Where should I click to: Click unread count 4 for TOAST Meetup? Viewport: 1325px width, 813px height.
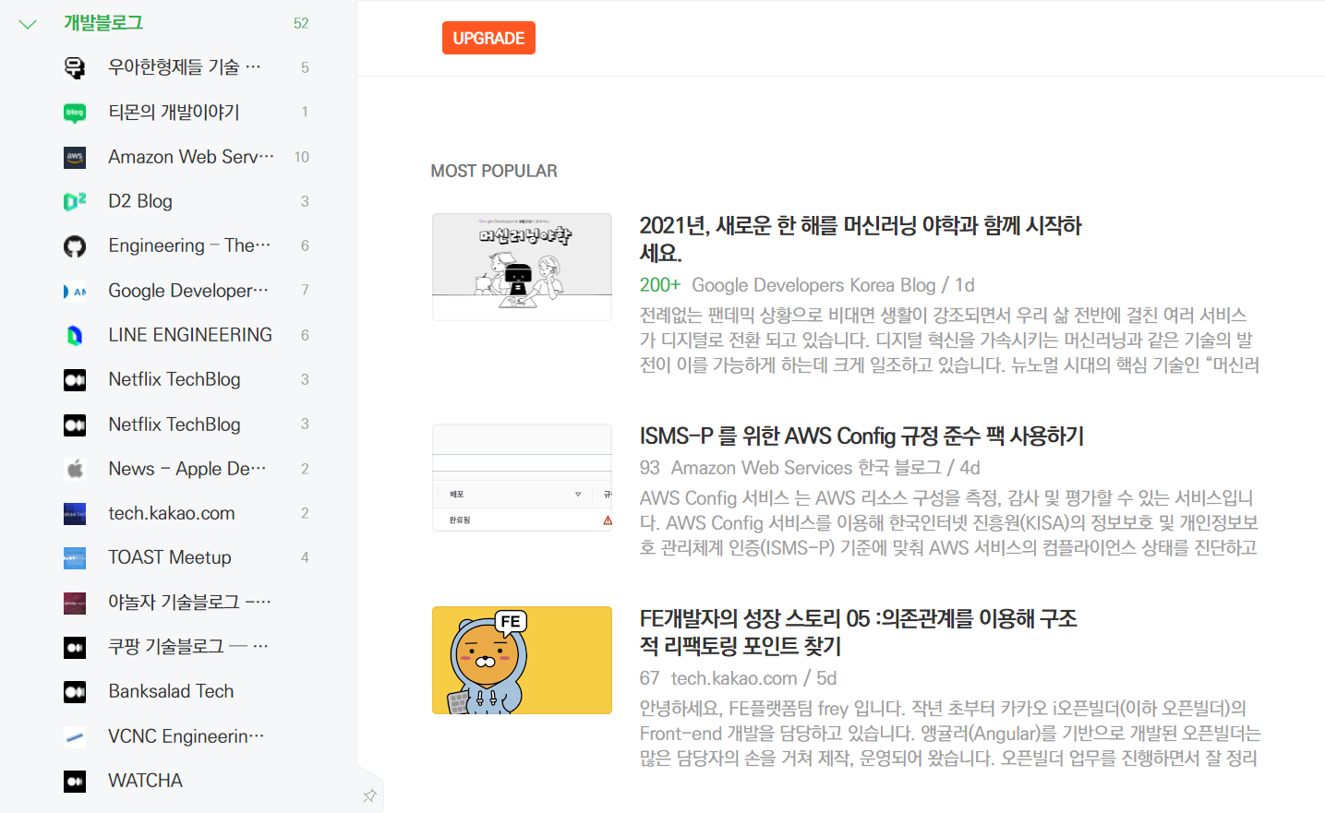coord(305,557)
